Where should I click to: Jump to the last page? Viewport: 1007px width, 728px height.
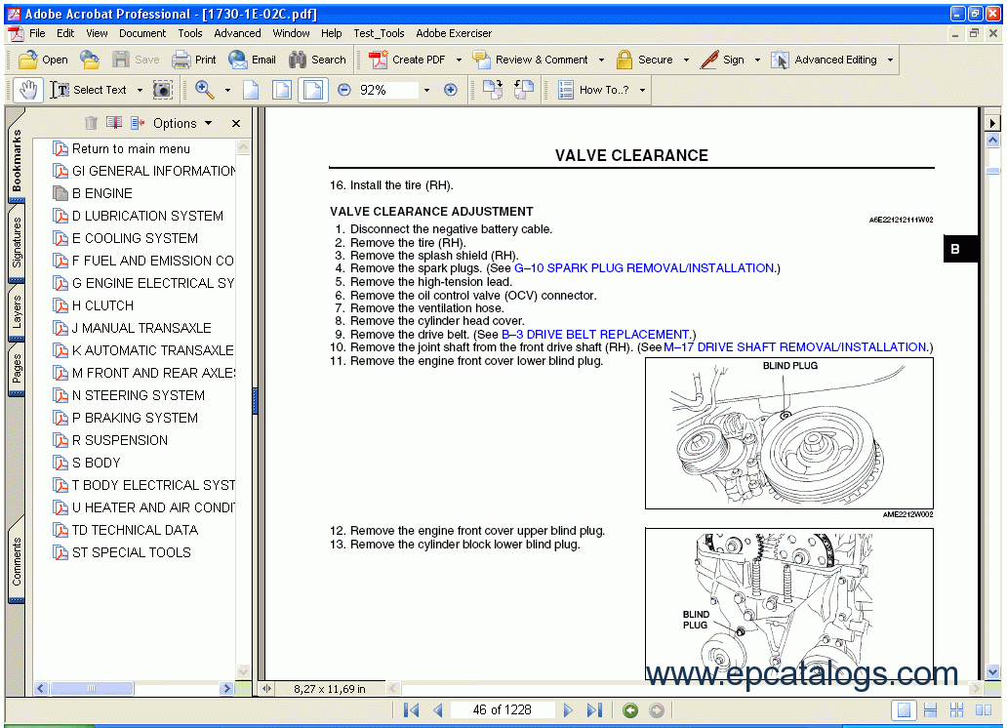coord(594,710)
